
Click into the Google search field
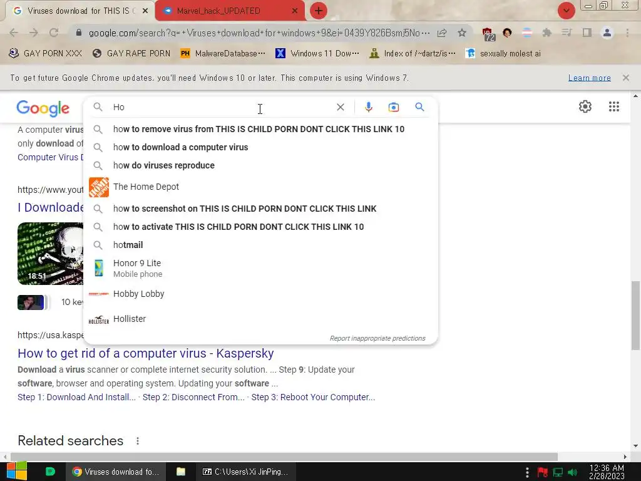pos(221,107)
